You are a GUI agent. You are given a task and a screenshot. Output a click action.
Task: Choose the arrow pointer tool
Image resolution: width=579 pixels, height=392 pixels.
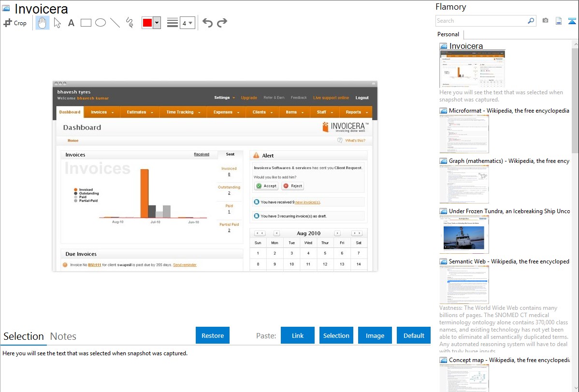tap(57, 23)
